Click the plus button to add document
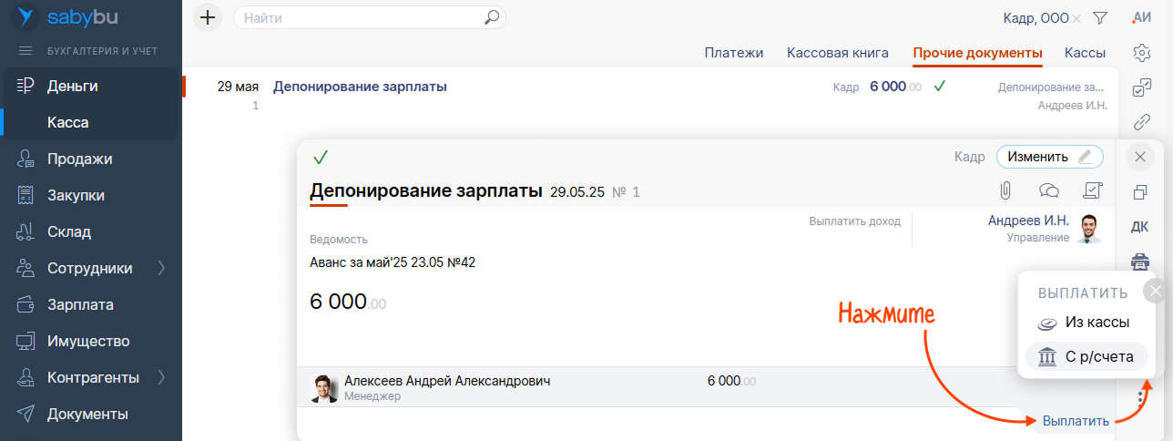1173x441 pixels. (208, 17)
